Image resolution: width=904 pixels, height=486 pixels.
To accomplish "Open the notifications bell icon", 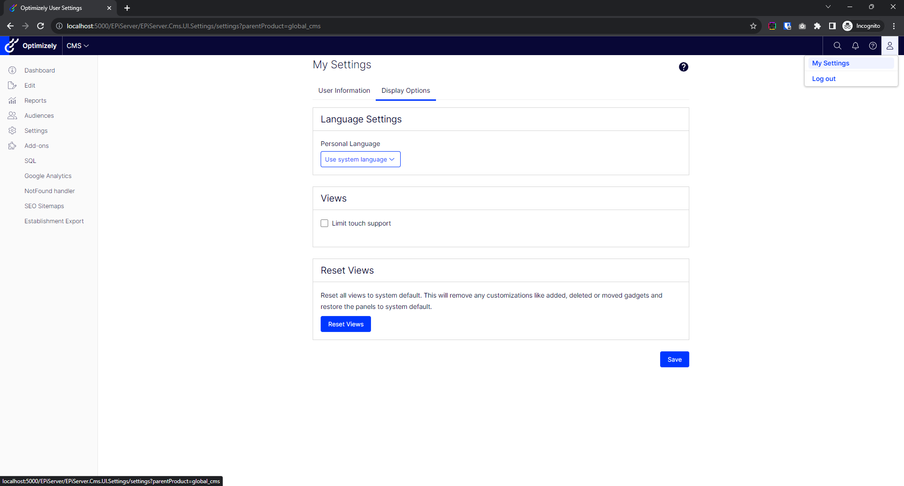I will pyautogui.click(x=855, y=46).
